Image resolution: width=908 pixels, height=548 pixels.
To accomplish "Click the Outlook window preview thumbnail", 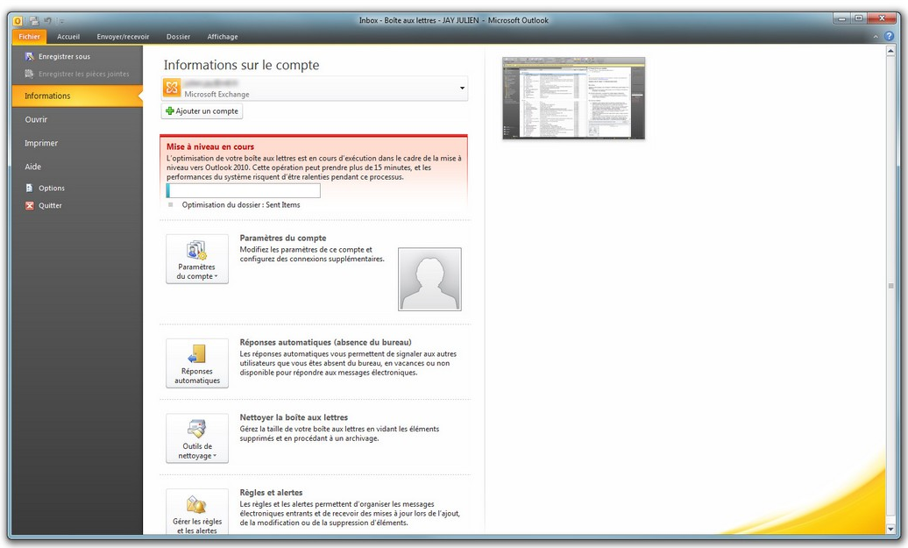I will point(573,98).
